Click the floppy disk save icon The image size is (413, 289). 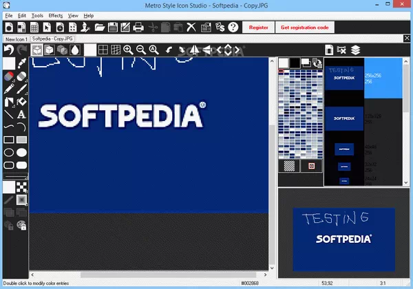[113, 28]
